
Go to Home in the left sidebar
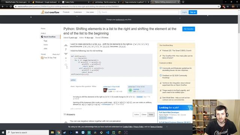pyautogui.click(x=43, y=28)
